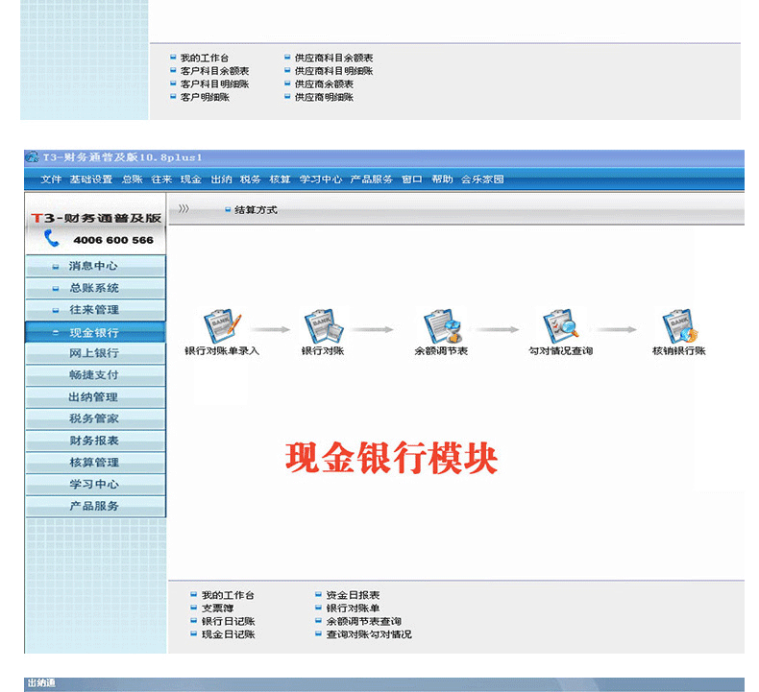The height and width of the screenshot is (692, 759).
Task: Click the T3-财务通普及版 sidebar header
Action: tap(96, 218)
